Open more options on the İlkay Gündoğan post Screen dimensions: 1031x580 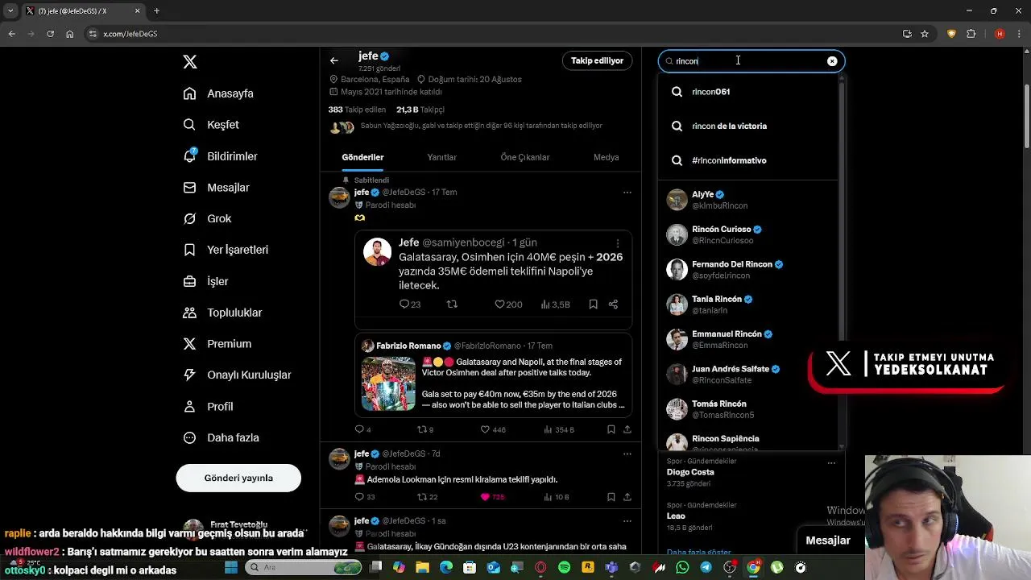627,521
